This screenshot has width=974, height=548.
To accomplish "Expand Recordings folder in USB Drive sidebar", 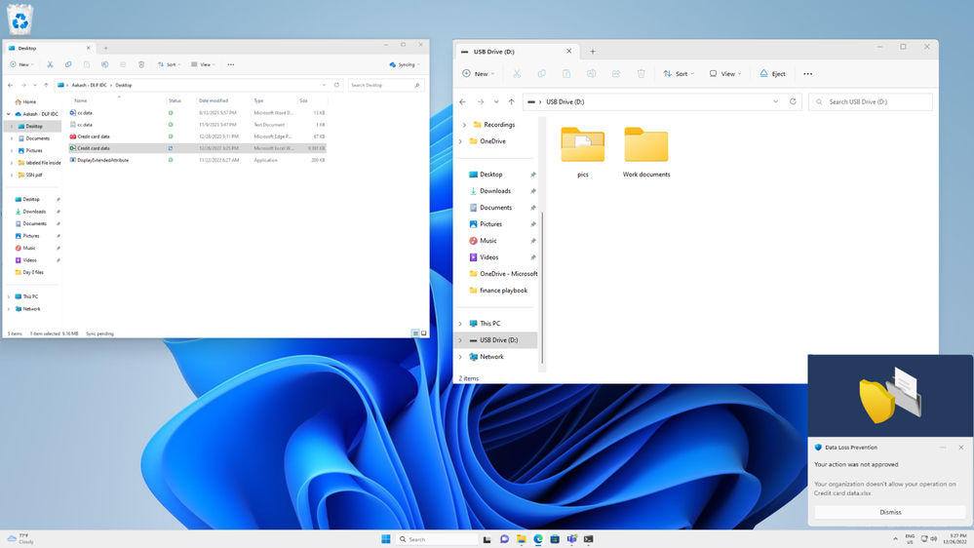I will pyautogui.click(x=464, y=125).
